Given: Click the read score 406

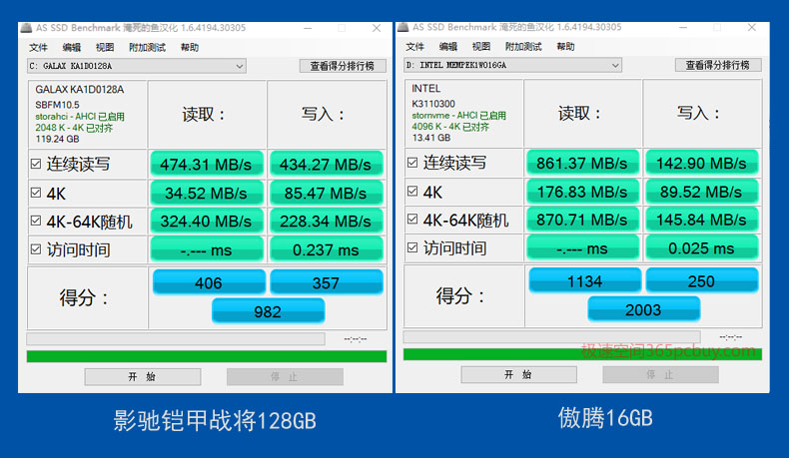Looking at the screenshot, I should [209, 282].
